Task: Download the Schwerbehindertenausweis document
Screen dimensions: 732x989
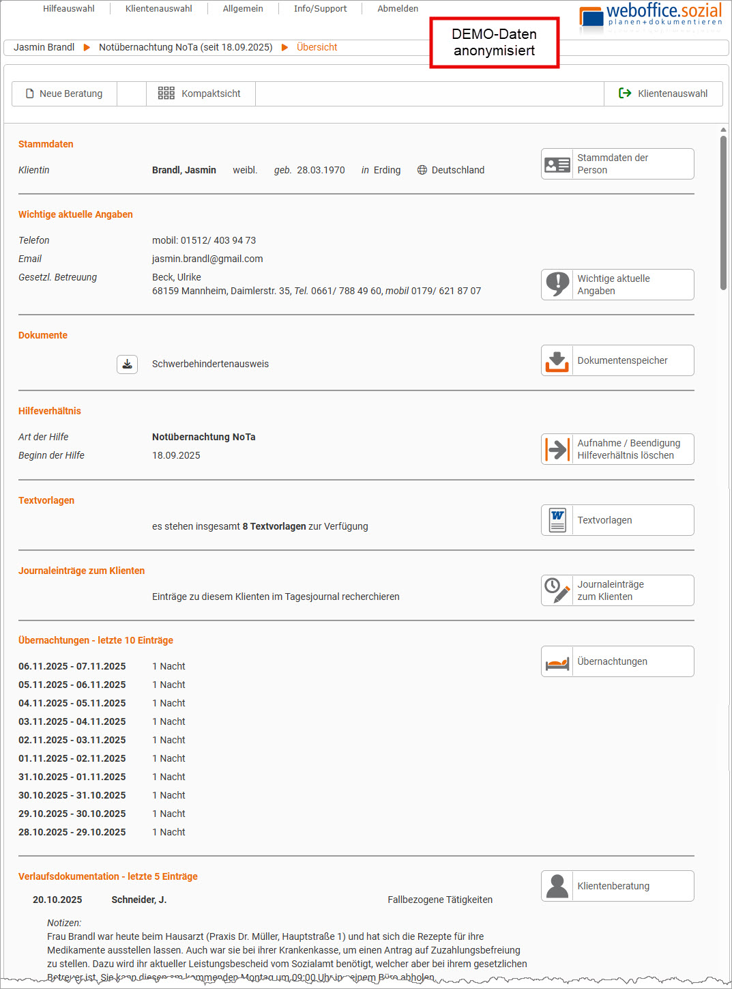Action: (127, 364)
